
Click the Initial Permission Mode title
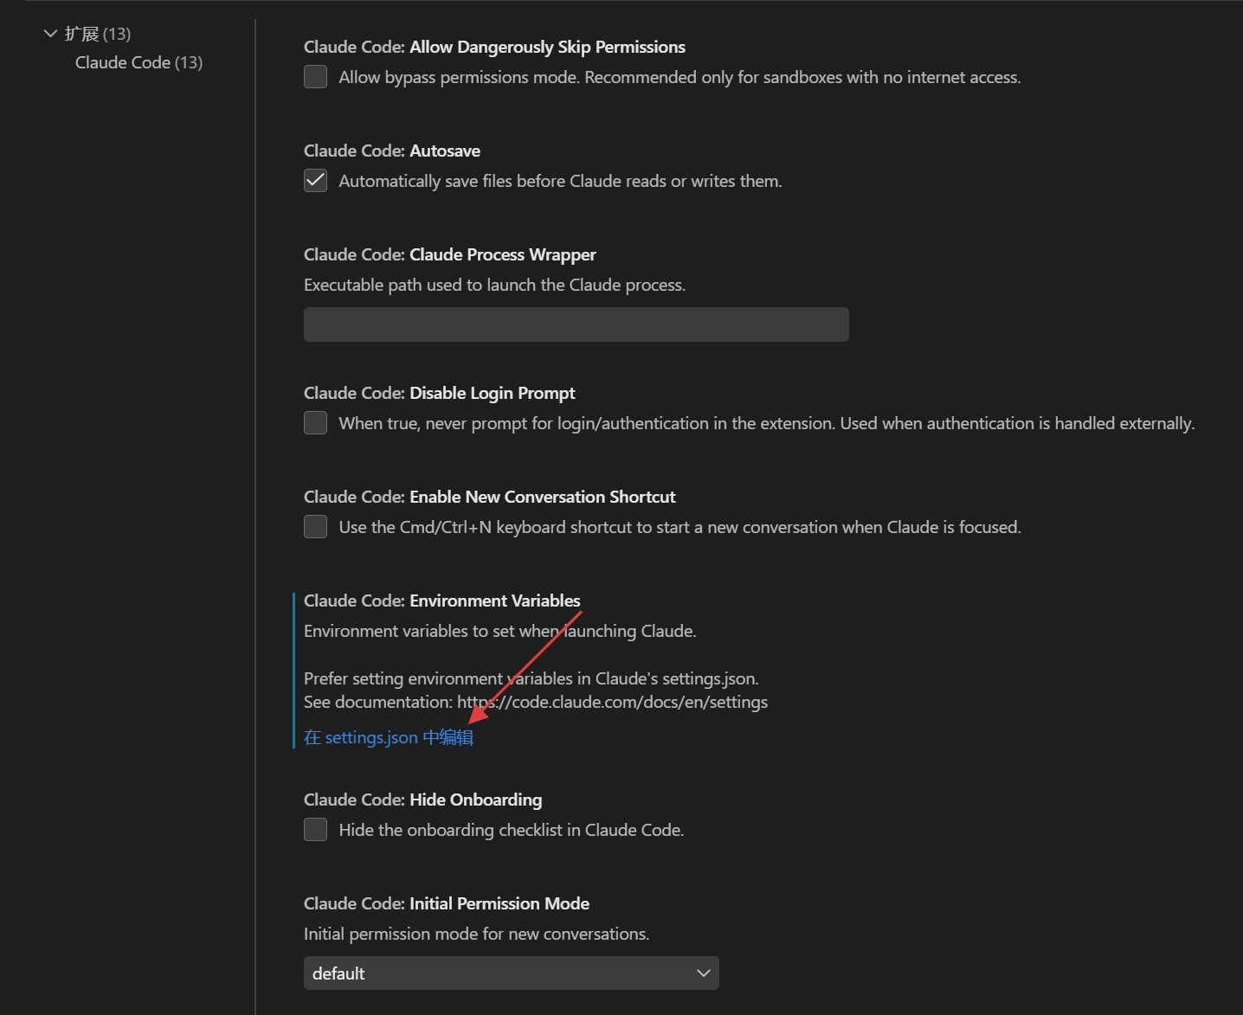(x=447, y=903)
